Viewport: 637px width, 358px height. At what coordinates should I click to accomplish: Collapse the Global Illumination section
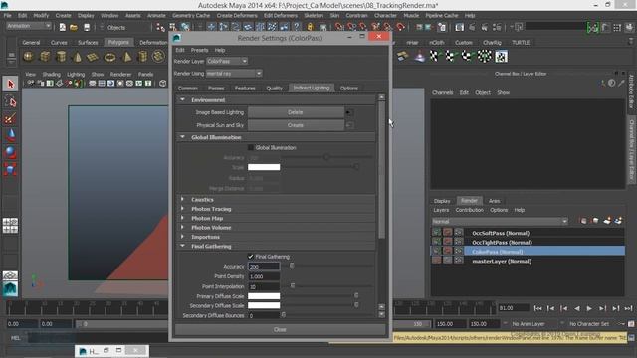(x=182, y=137)
